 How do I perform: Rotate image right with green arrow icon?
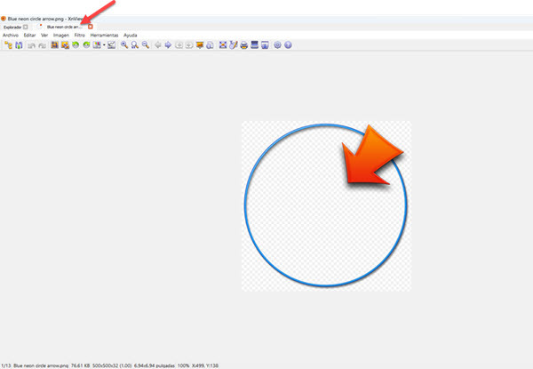tap(86, 44)
